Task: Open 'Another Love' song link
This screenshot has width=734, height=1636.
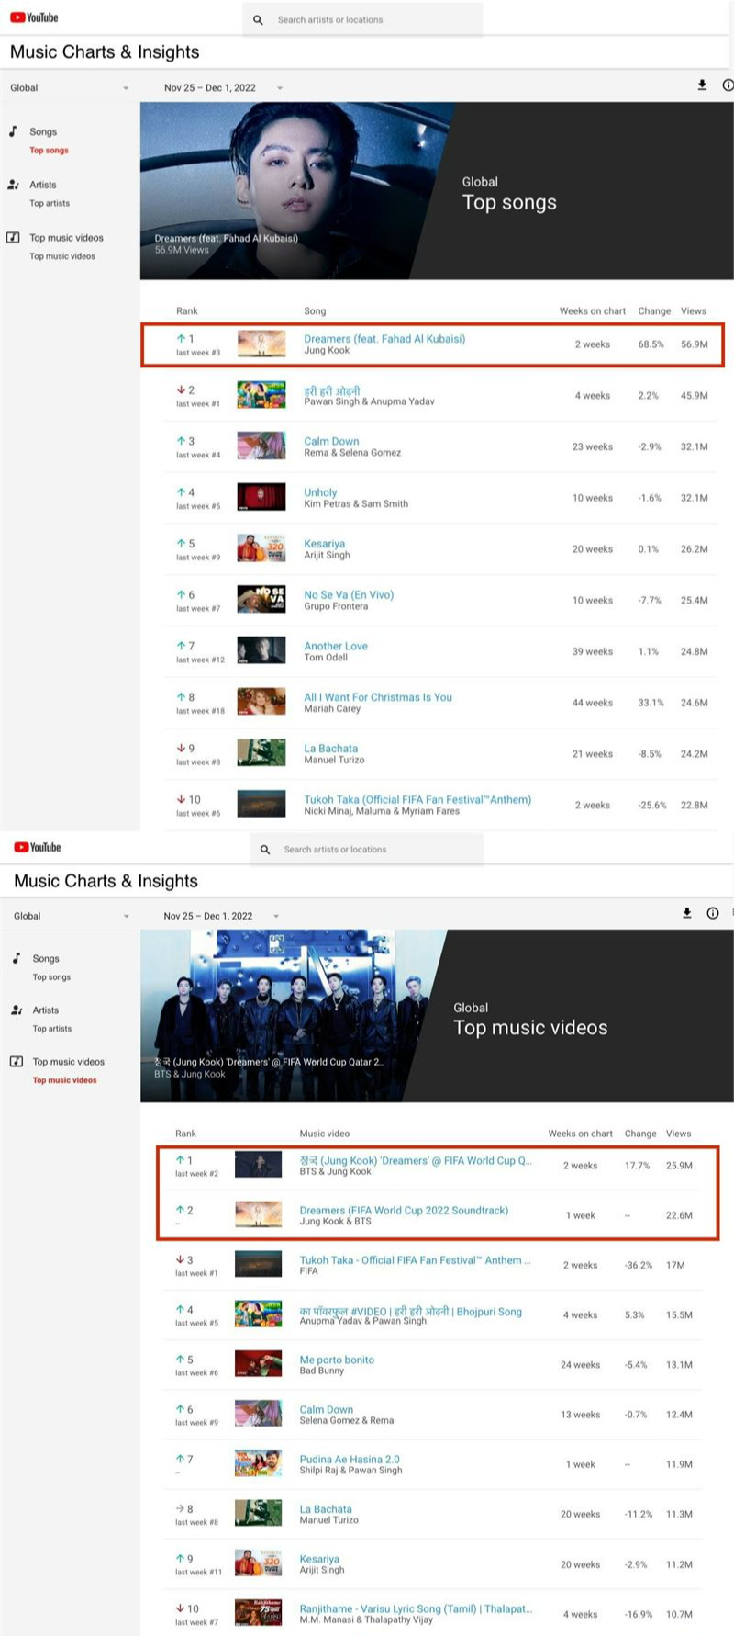Action: pos(336,647)
